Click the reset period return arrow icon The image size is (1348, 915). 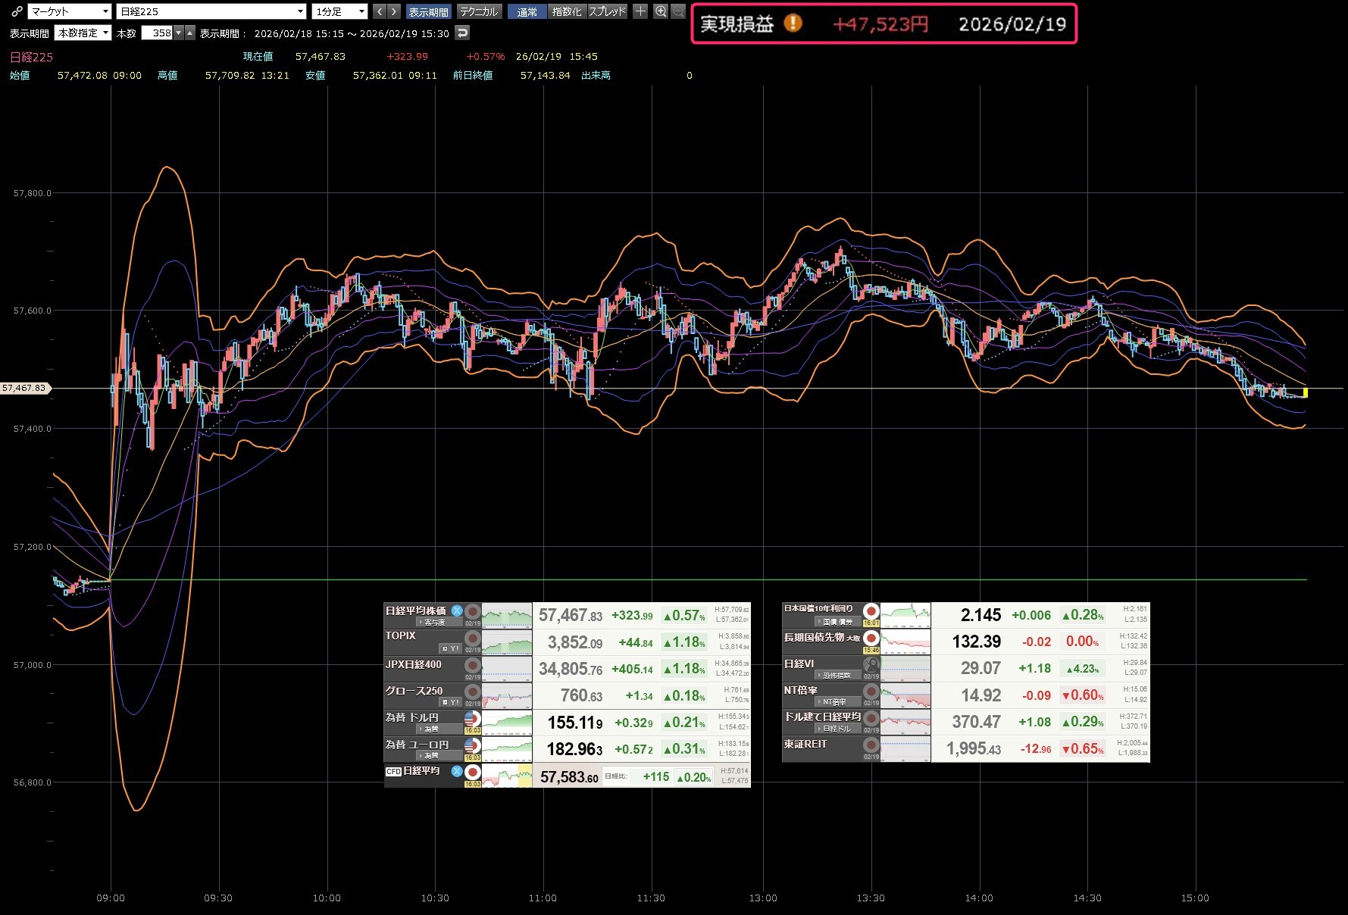pos(462,33)
